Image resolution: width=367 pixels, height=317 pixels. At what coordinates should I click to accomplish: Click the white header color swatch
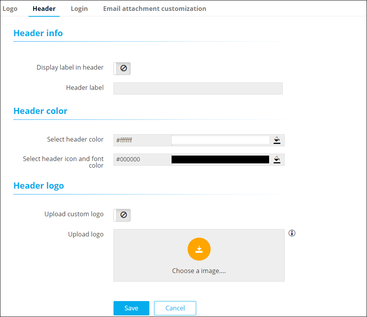(220, 140)
